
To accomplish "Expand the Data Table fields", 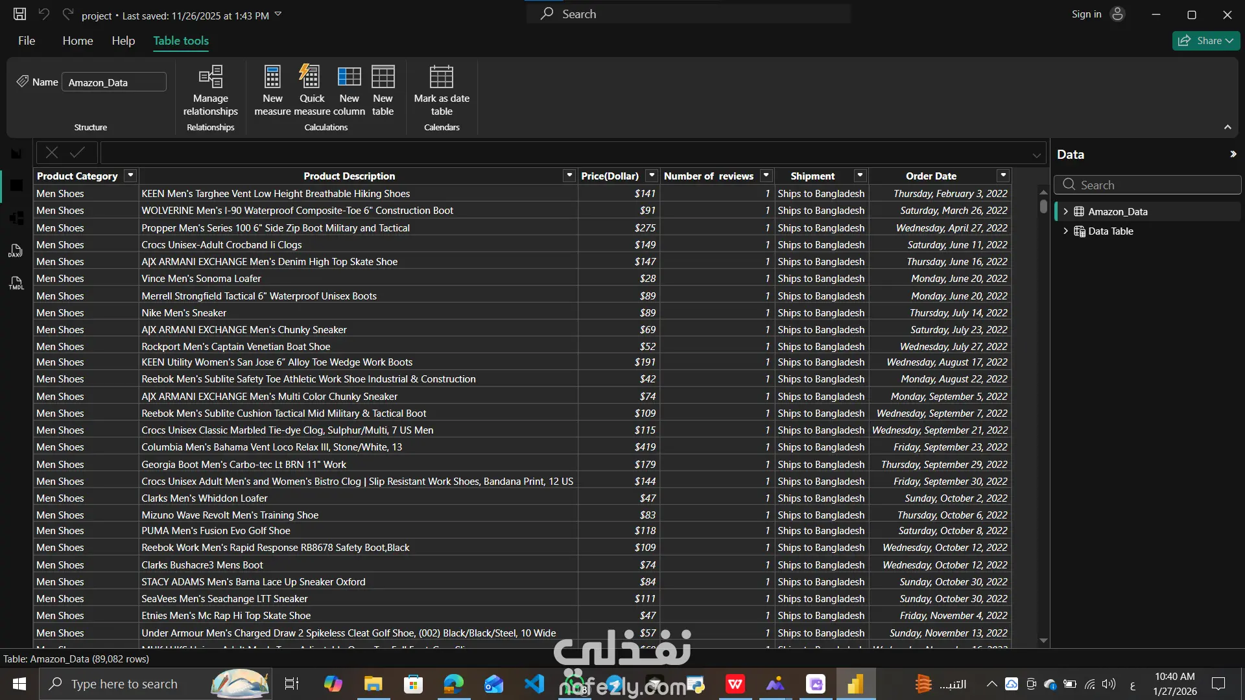I will [1065, 231].
